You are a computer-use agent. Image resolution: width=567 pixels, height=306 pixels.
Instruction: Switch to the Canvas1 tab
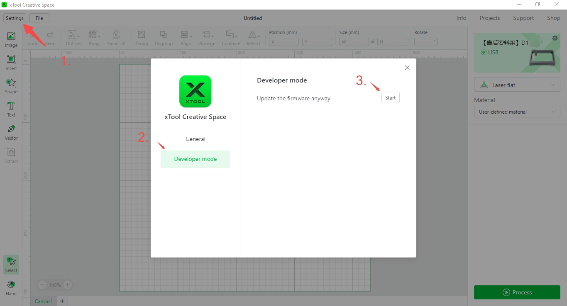point(44,301)
